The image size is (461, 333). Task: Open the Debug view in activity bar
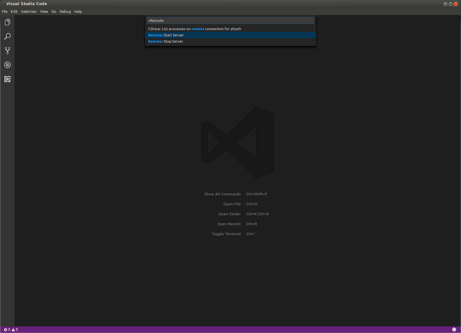pyautogui.click(x=7, y=65)
